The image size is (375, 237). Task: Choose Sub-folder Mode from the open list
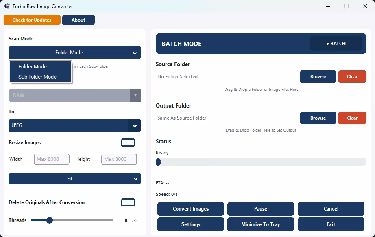pos(40,77)
